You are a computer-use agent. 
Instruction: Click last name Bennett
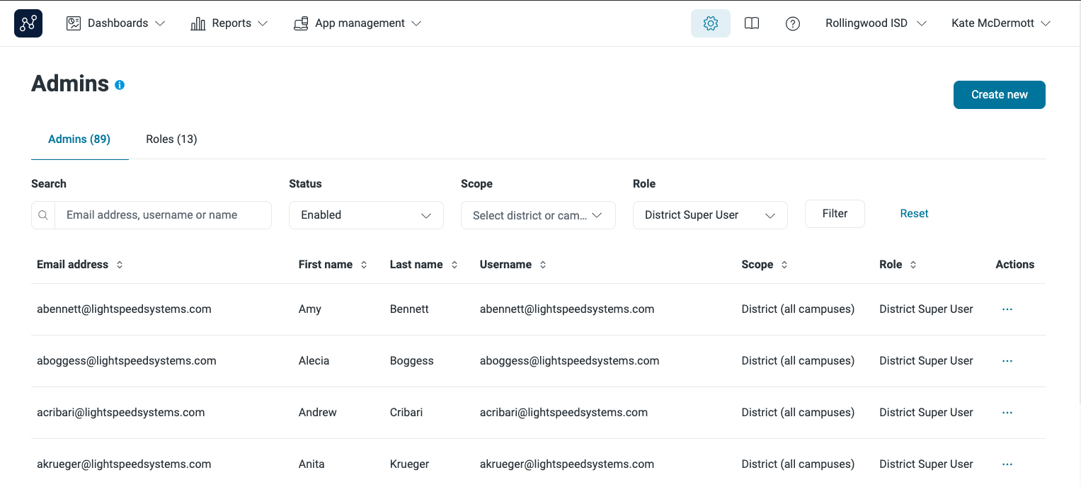coord(409,309)
